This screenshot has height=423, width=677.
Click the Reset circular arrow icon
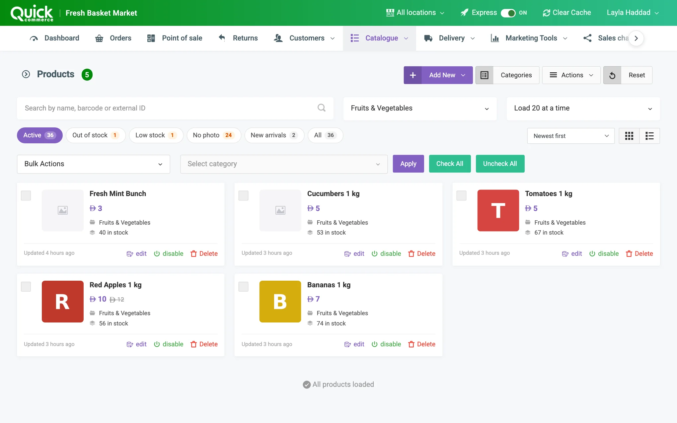612,75
